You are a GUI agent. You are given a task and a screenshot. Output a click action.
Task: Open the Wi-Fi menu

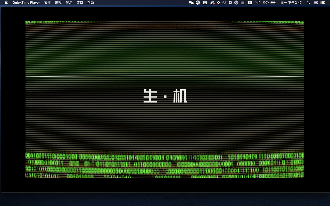pyautogui.click(x=258, y=3)
